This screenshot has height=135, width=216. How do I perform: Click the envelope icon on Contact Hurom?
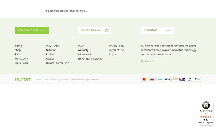tap(106, 31)
